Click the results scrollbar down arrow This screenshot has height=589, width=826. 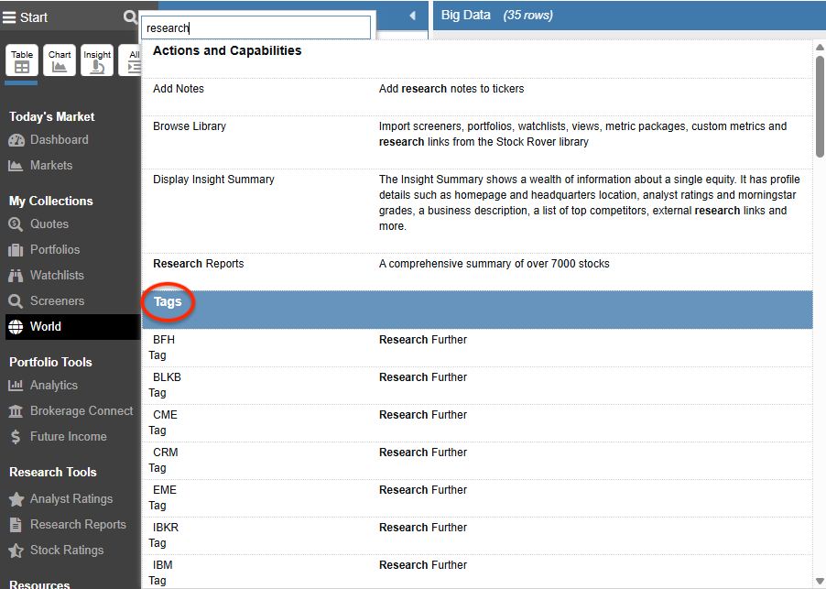820,582
